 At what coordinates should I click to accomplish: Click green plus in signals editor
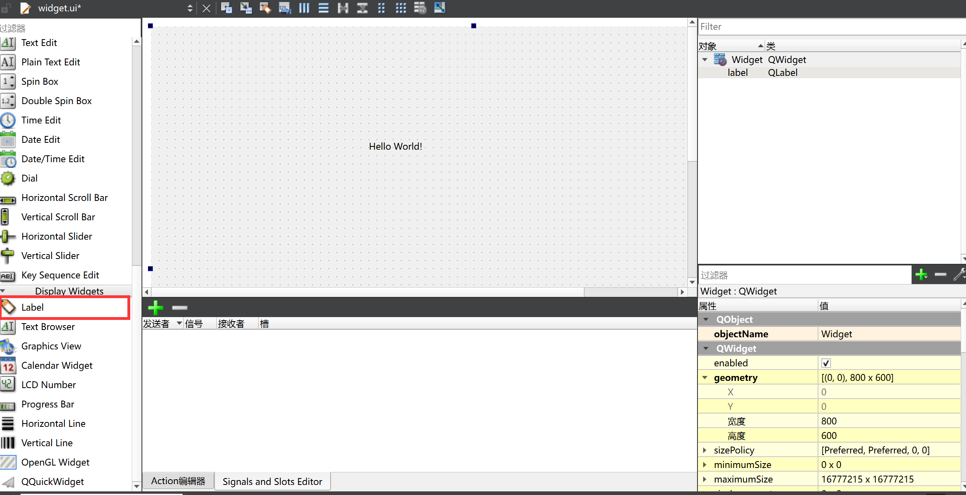pos(155,307)
